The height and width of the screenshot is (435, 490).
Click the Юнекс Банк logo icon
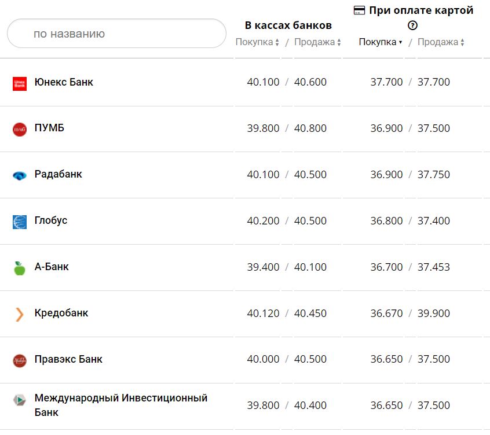point(20,83)
